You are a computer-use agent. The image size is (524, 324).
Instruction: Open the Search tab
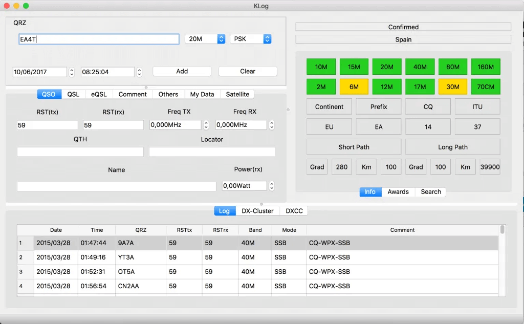point(431,192)
